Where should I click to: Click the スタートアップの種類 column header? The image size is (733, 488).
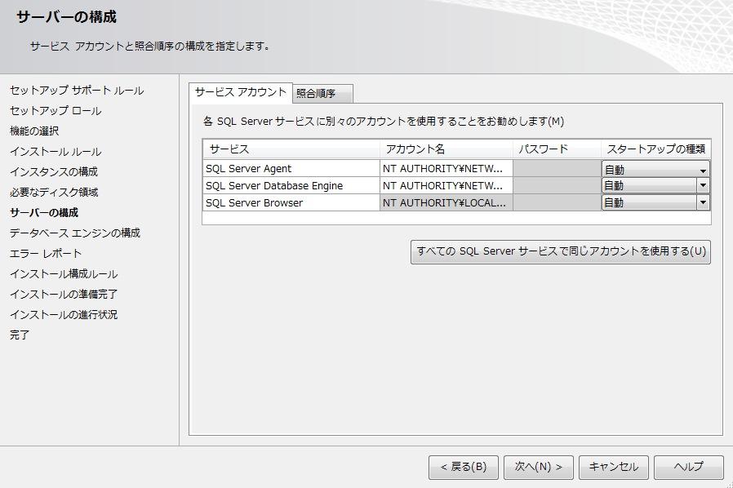point(656,149)
